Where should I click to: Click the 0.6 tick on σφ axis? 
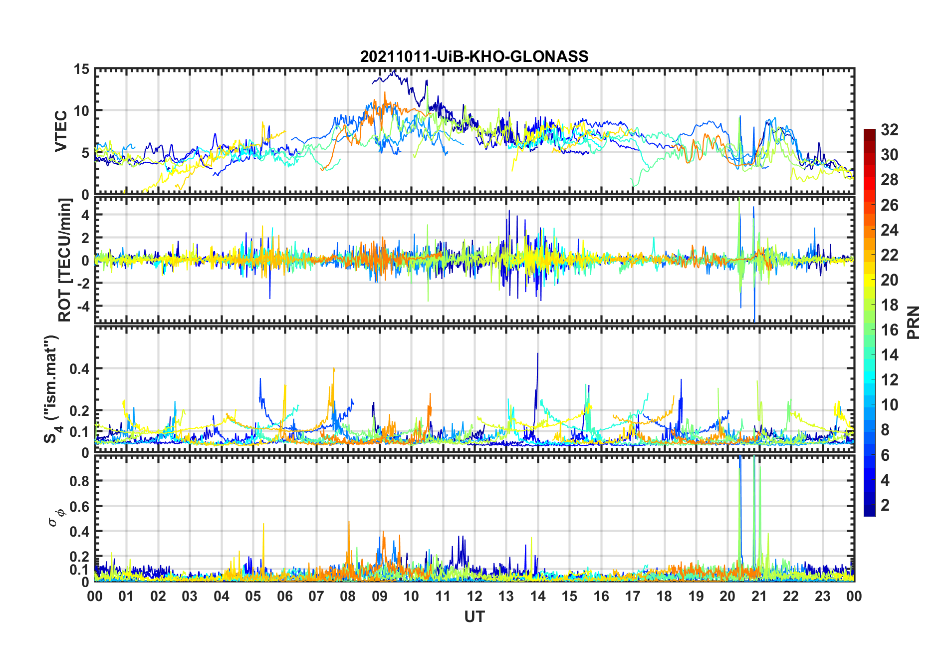coord(79,506)
